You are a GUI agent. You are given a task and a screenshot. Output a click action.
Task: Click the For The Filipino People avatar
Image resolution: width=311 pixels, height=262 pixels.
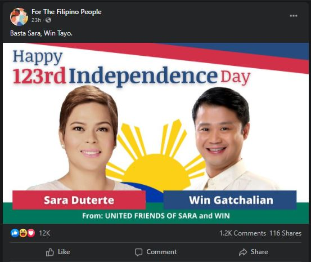19,17
